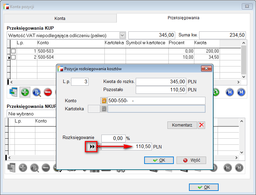
Task: Click the Rozksięgowanie percent input field
Action: [x=113, y=138]
